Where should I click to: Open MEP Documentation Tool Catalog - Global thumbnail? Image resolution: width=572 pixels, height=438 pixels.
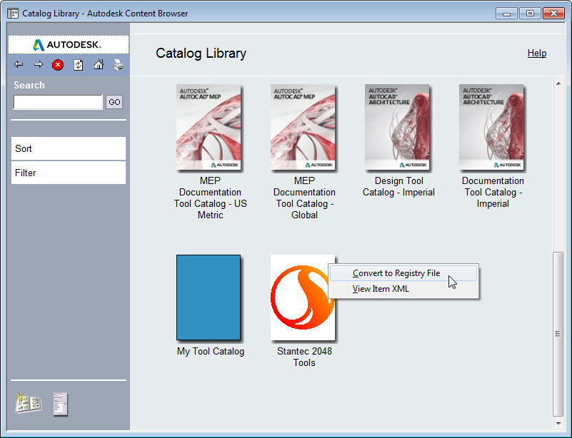(x=303, y=127)
